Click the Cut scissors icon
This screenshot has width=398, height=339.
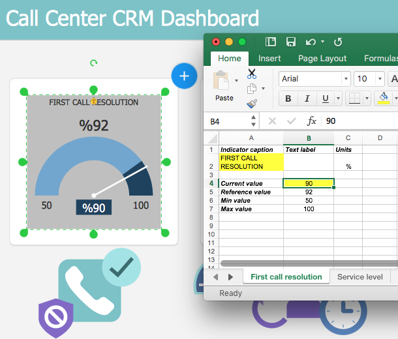(x=252, y=74)
